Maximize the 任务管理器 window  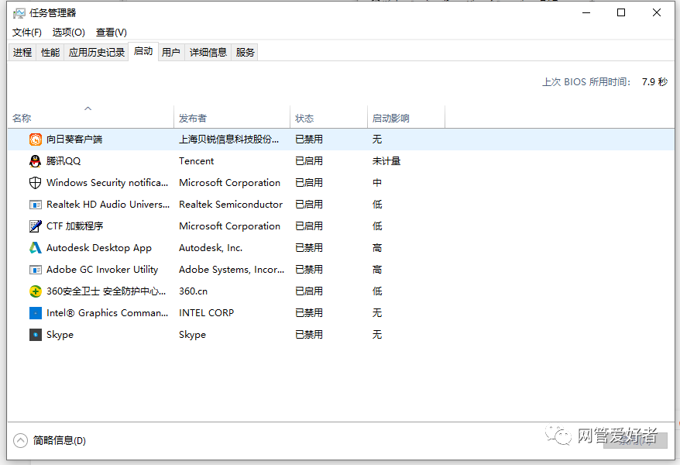(x=621, y=12)
